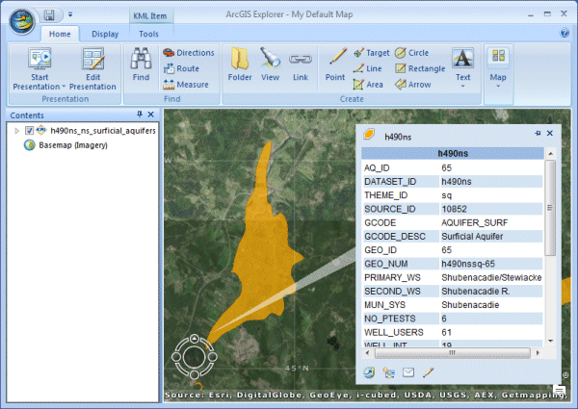Pin the h490ns popup window
578x409 pixels.
point(538,133)
